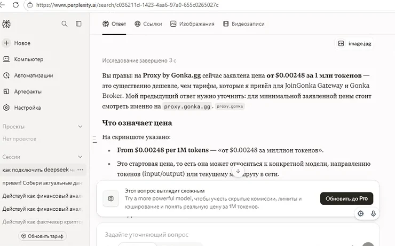
Task: Click the chip icon in Pro banner
Action: click(x=111, y=198)
